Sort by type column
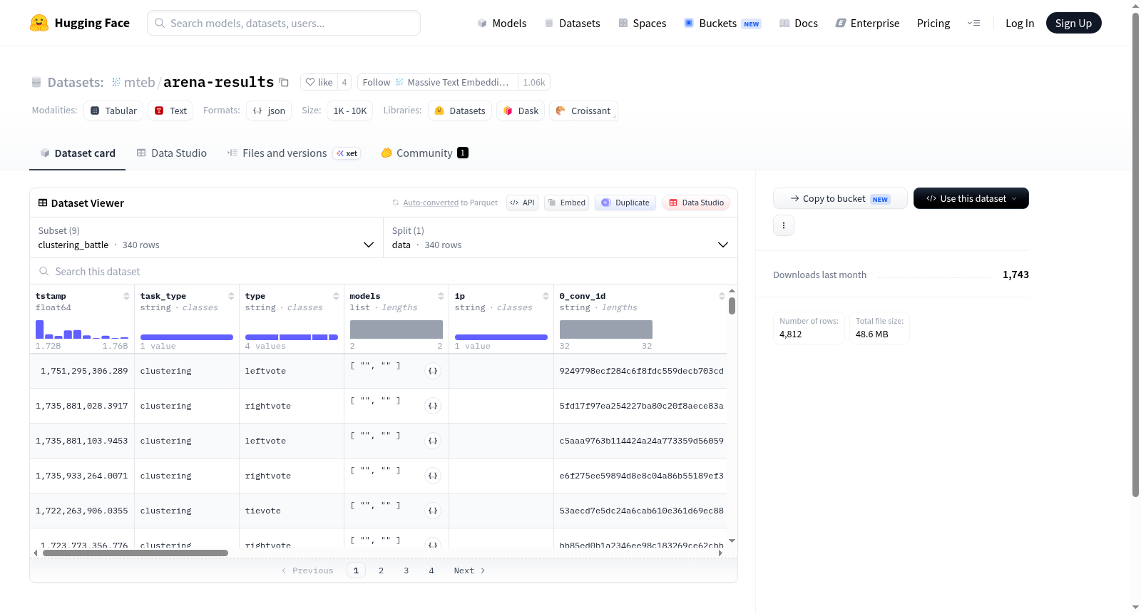Screen dimensions: 1141x614 coord(336,296)
